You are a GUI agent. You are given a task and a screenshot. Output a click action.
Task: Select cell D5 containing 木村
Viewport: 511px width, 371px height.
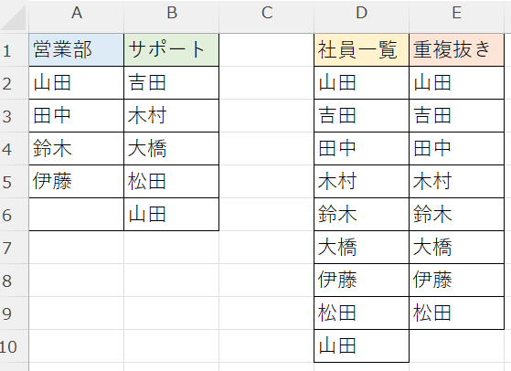[361, 182]
